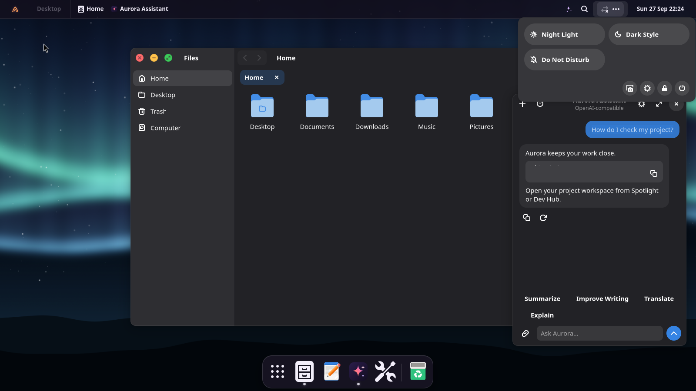The height and width of the screenshot is (391, 696).
Task: Select the Home tab in Files
Action: pyautogui.click(x=254, y=77)
